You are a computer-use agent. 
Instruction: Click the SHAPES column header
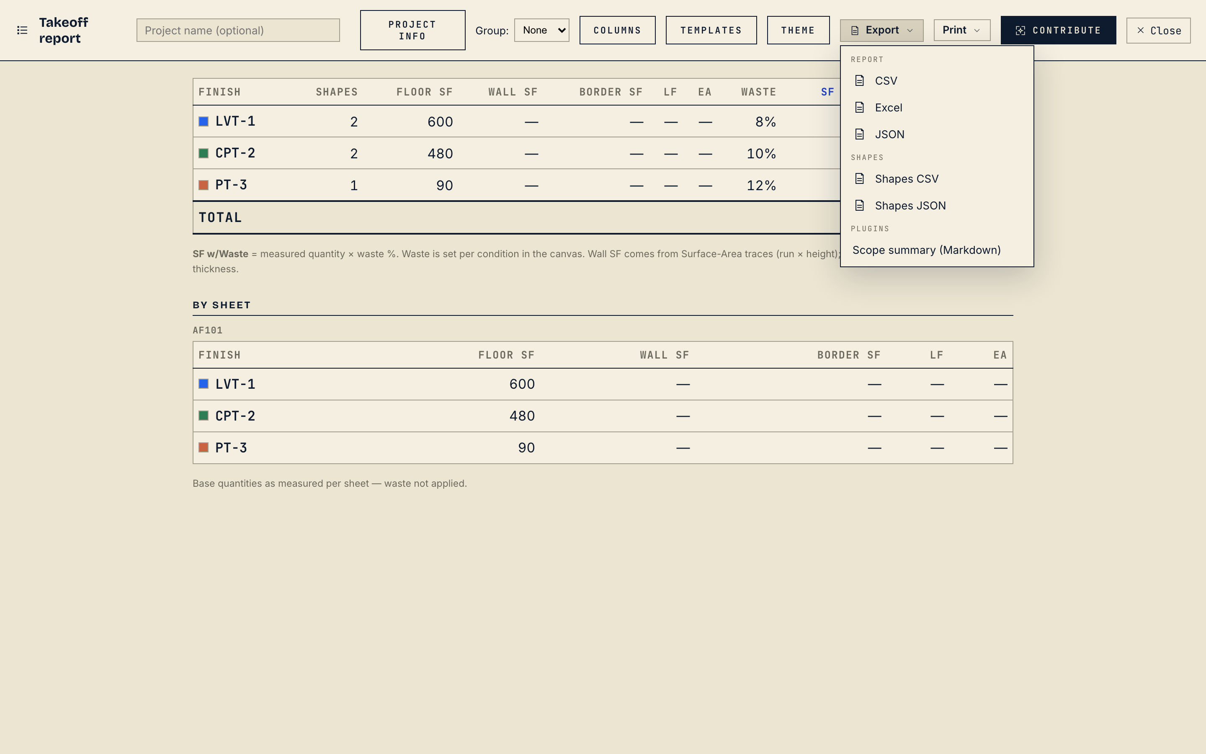337,92
